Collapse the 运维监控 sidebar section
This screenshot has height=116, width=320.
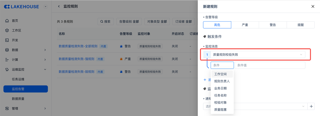coord(45,69)
